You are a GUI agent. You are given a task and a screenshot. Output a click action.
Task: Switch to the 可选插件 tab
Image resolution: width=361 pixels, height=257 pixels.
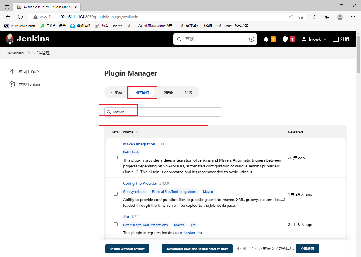142,92
